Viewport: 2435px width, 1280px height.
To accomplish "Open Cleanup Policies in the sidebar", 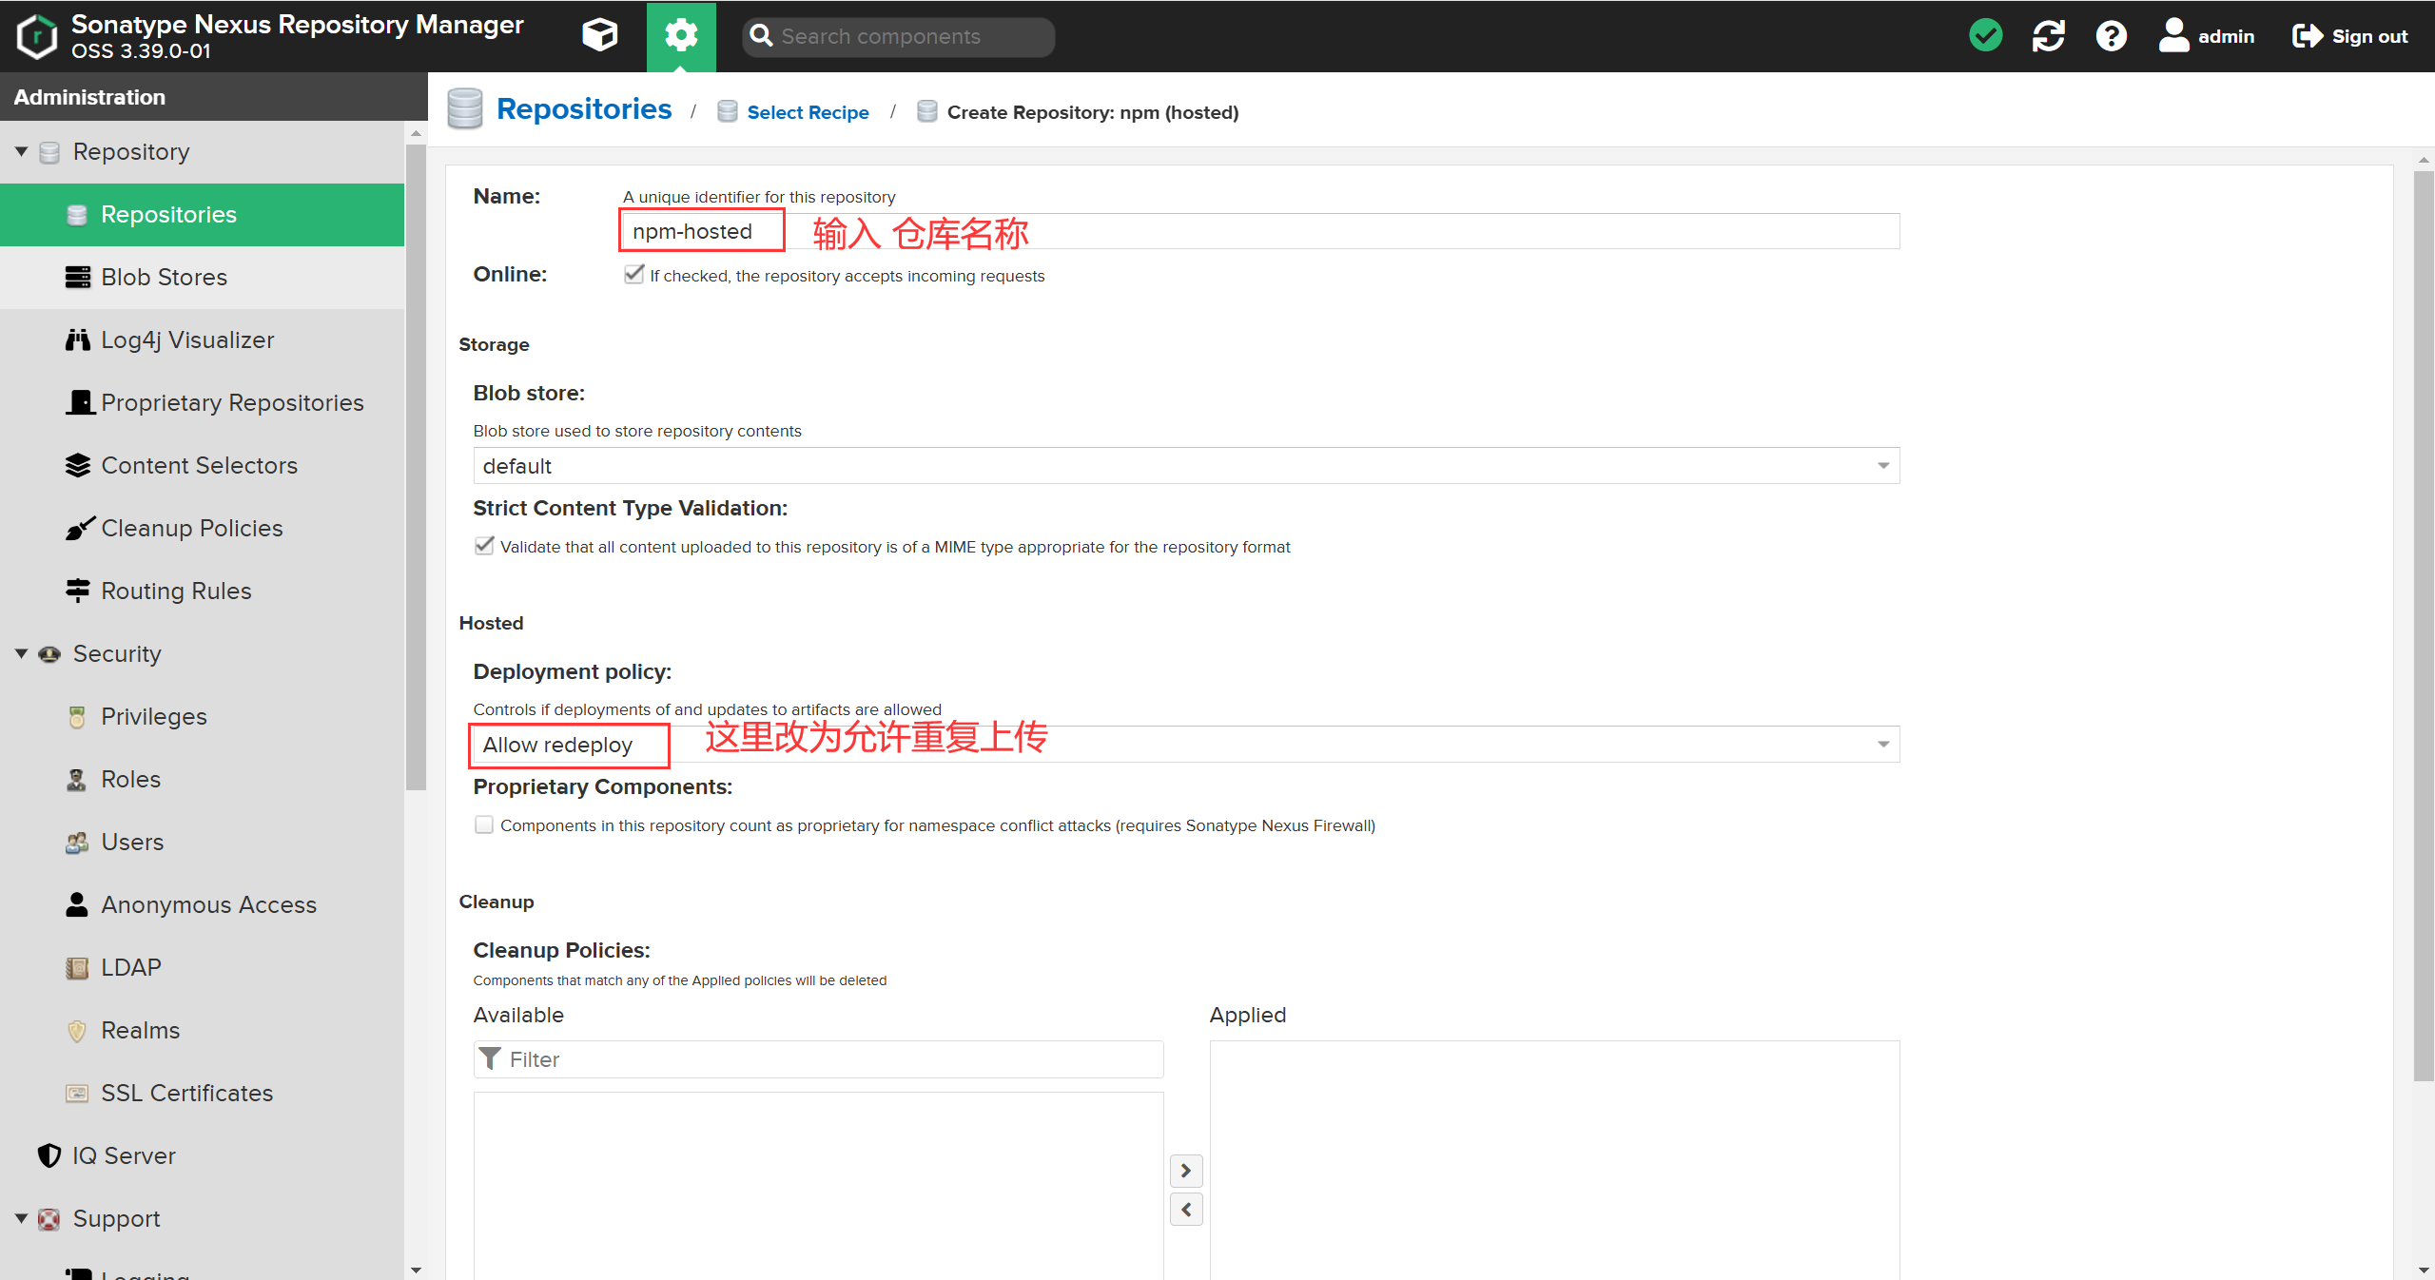I will pos(191,528).
